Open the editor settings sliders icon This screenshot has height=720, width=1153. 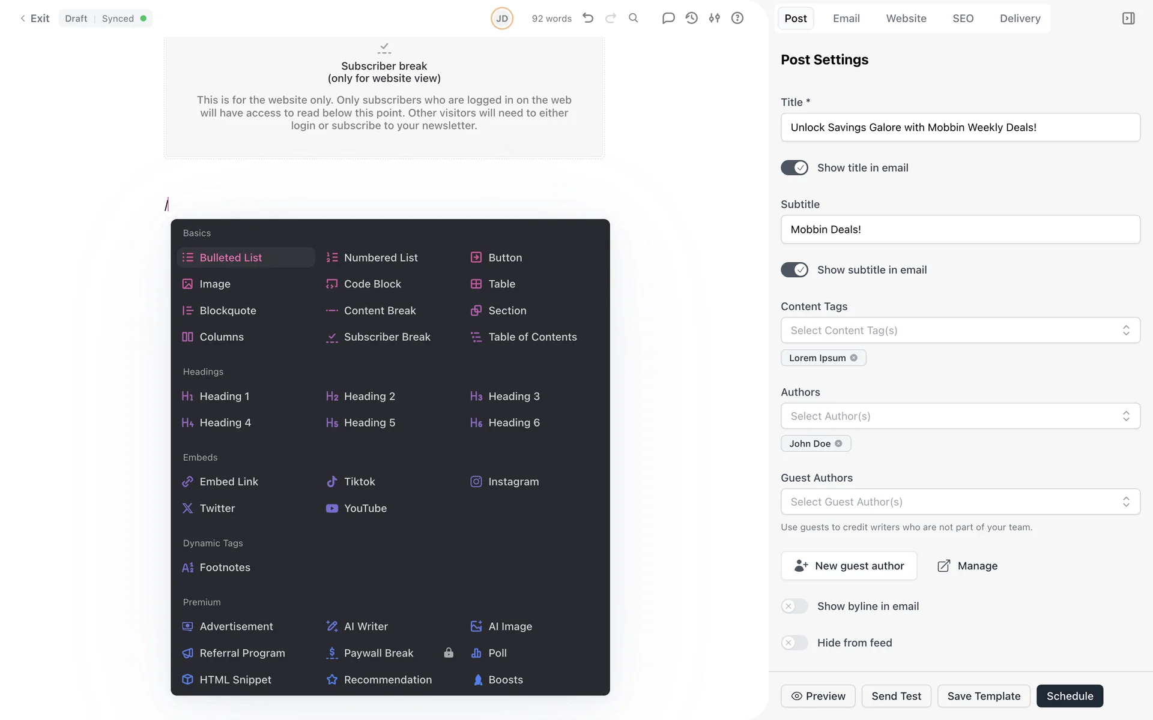coord(714,18)
